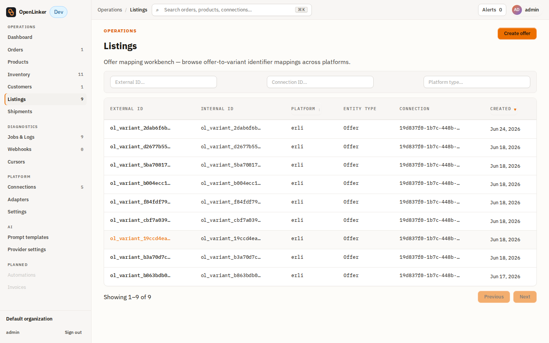The height and width of the screenshot is (343, 549).
Task: Click the Created column sort arrow
Action: (515, 109)
